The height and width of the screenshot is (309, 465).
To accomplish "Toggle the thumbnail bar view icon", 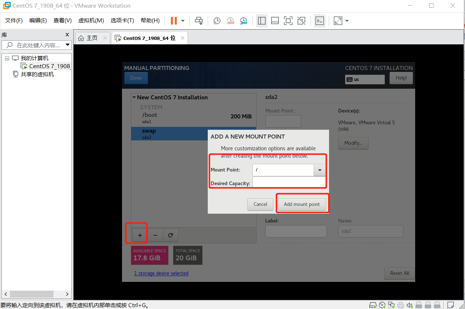I will (x=275, y=21).
